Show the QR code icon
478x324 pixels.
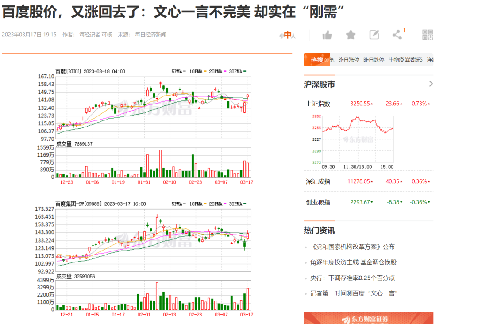point(428,35)
